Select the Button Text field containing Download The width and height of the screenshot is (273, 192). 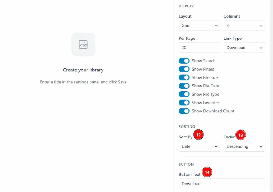222,184
